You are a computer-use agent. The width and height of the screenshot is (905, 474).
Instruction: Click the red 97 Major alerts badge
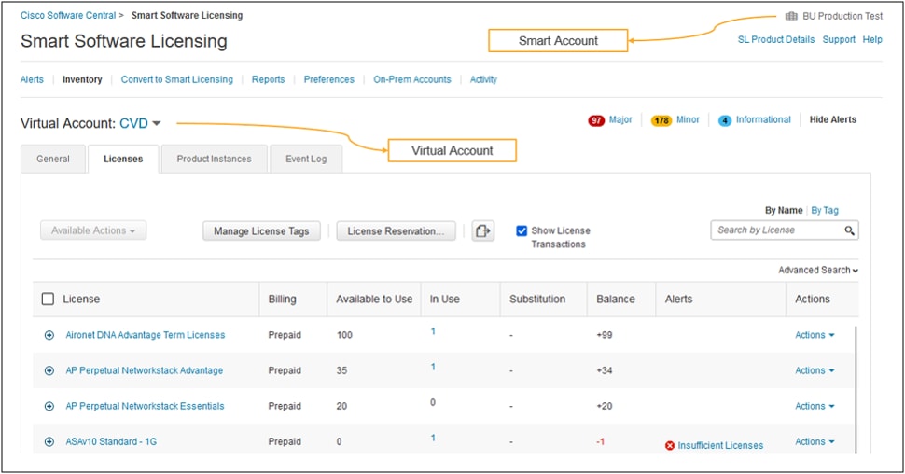click(596, 120)
